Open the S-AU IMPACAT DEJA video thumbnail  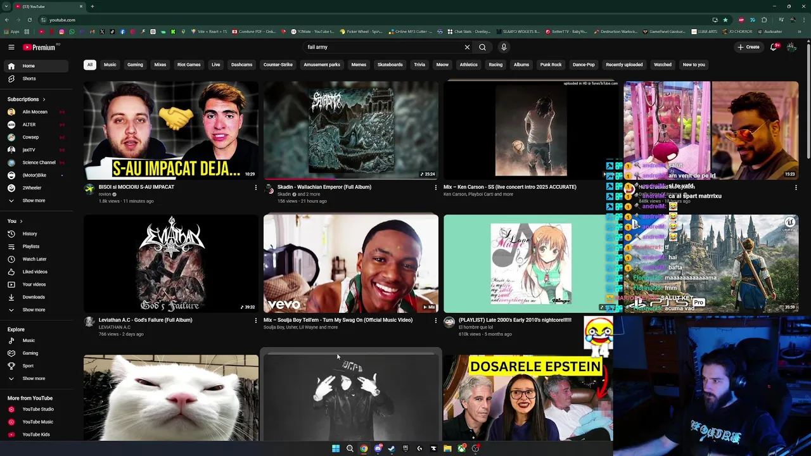coord(171,130)
